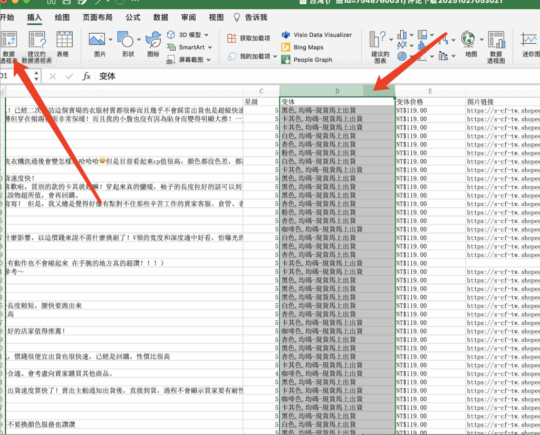Switch to the 页面布局 (Page Layout) tab

[x=98, y=17]
